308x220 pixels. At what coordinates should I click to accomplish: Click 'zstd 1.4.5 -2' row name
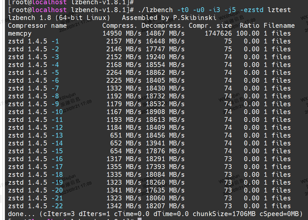point(33,49)
